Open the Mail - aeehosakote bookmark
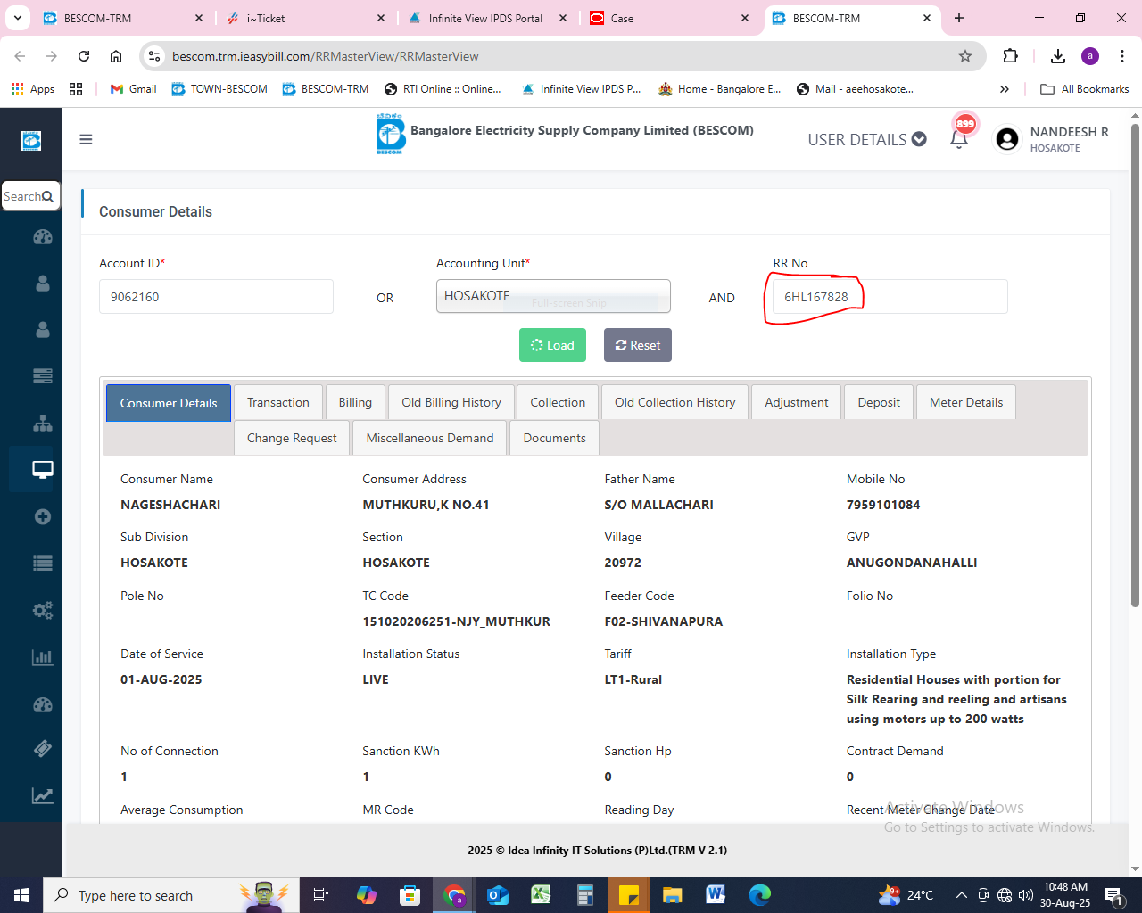This screenshot has width=1142, height=913. [x=855, y=89]
